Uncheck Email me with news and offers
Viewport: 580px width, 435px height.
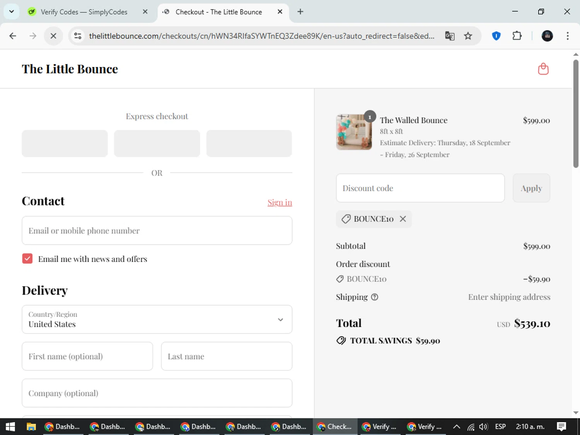(x=27, y=259)
